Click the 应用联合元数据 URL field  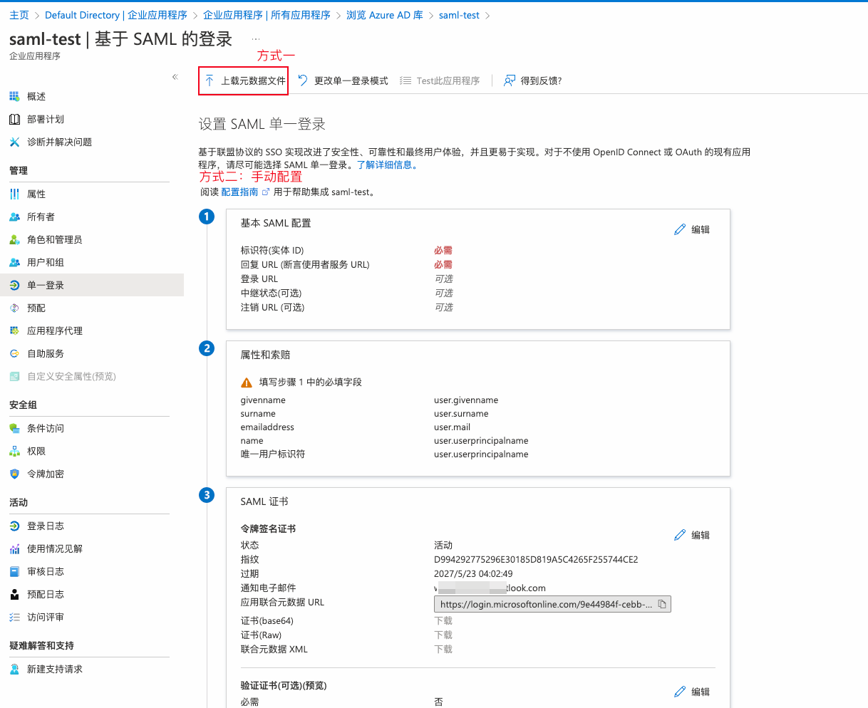tap(552, 604)
